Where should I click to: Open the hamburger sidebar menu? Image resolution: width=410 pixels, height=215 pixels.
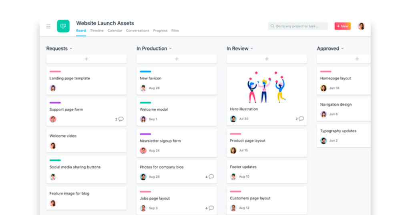click(x=48, y=26)
